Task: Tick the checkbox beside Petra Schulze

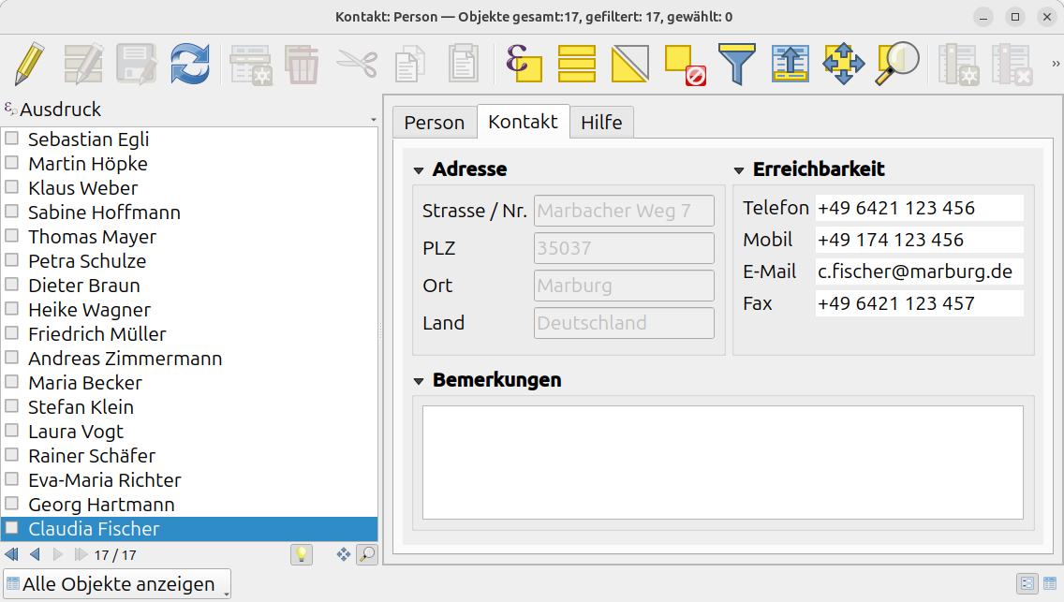Action: point(11,261)
